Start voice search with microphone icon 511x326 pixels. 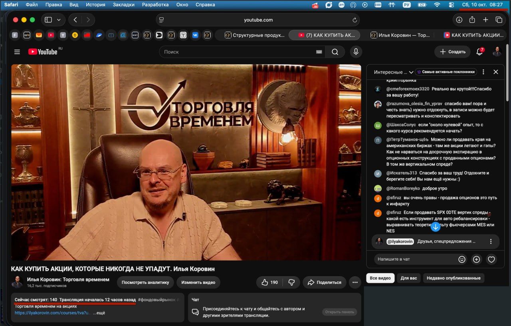pos(356,52)
